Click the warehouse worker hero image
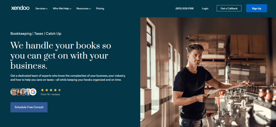The width and height of the screenshot is (276, 127). tap(208, 72)
